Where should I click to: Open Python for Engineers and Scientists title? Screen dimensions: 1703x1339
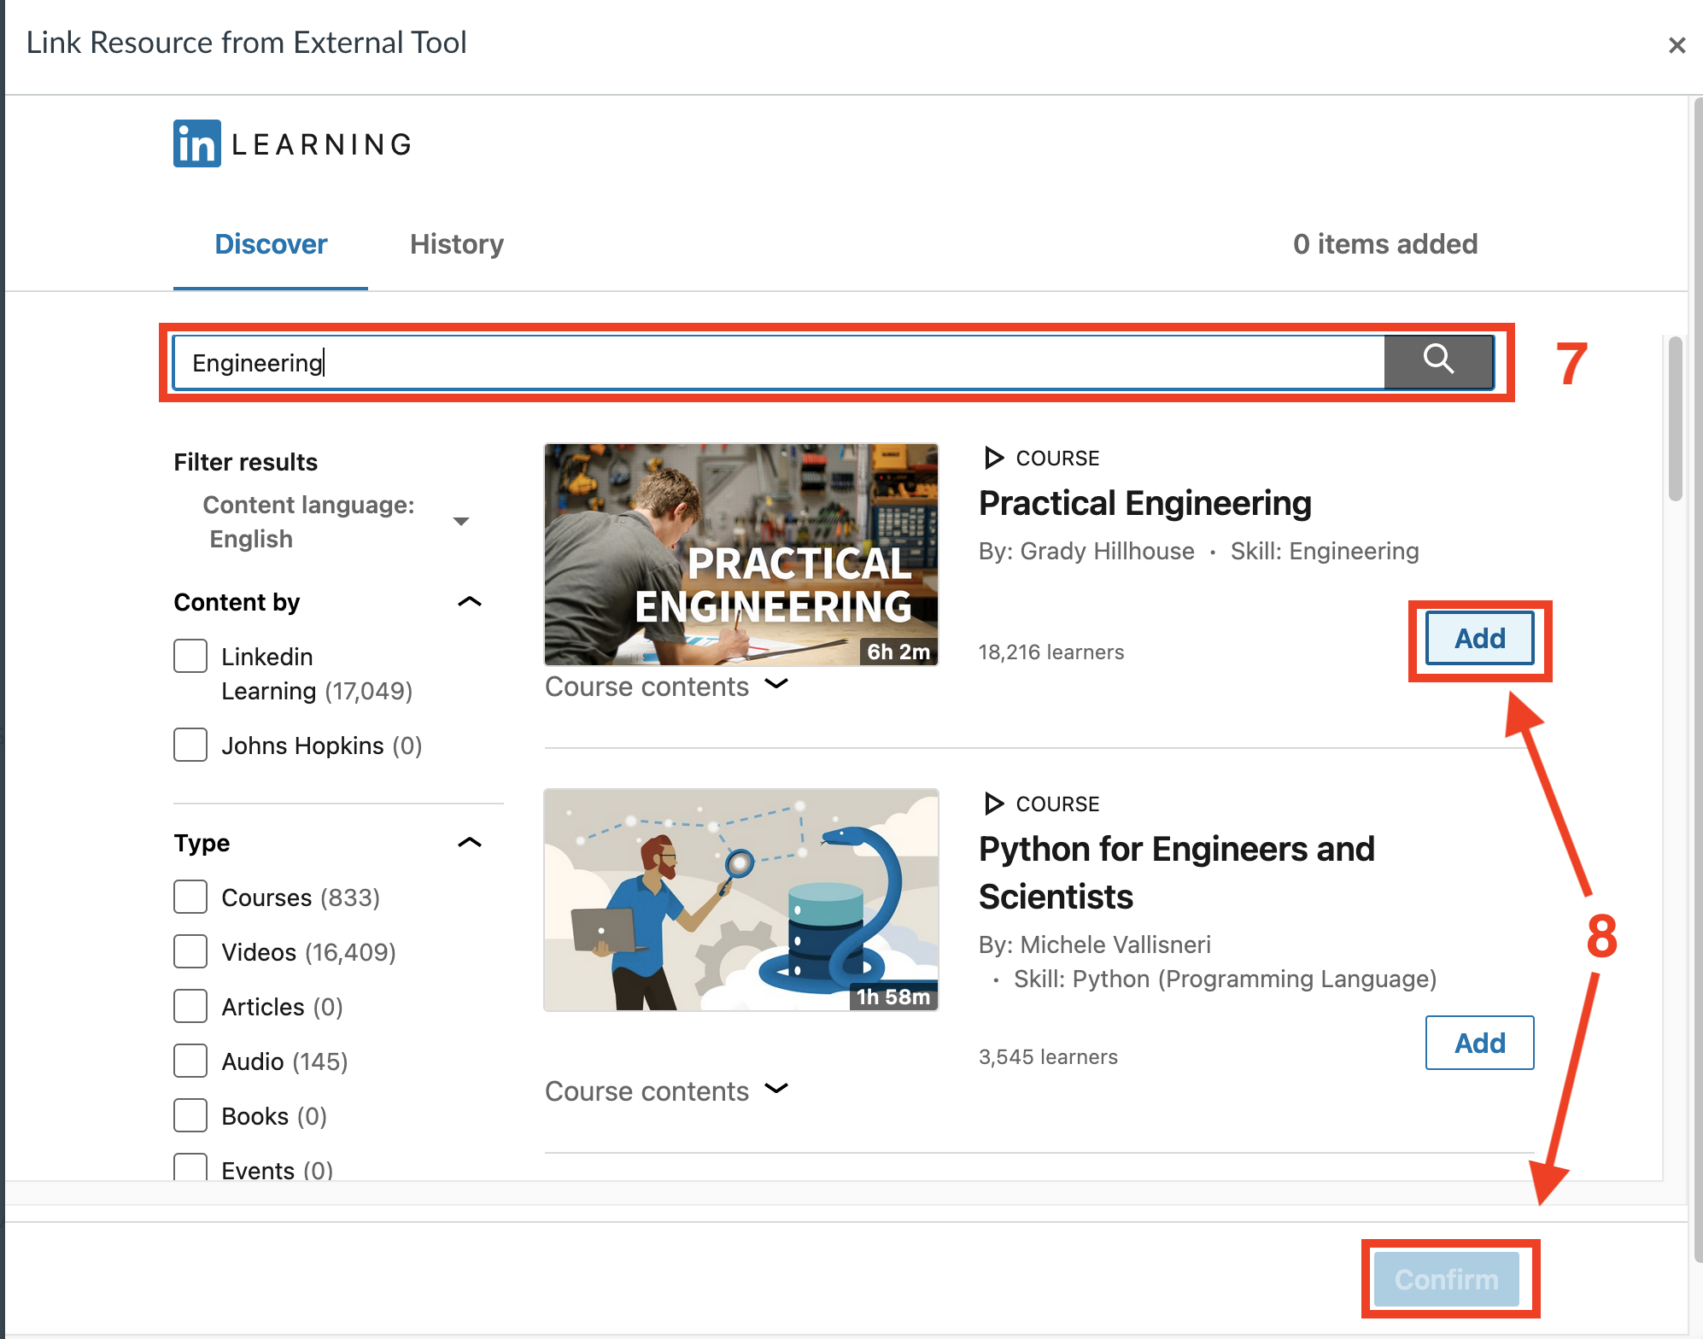coord(1177,873)
